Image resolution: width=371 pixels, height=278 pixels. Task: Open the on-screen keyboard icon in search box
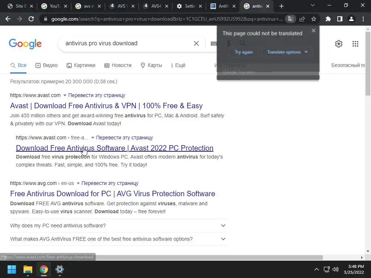[x=214, y=43]
